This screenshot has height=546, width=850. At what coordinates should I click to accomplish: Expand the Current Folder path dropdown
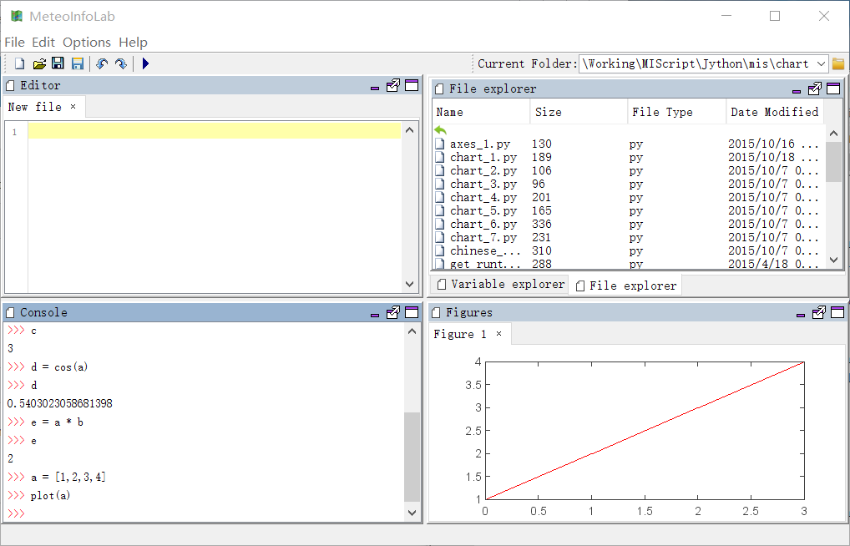click(820, 63)
